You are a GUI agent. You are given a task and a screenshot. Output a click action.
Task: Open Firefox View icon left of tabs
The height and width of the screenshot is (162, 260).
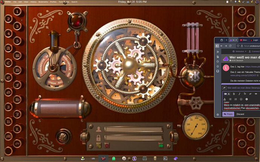point(222,40)
